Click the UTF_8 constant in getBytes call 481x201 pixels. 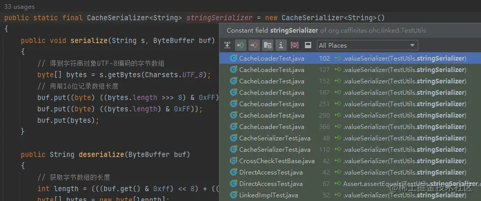pos(193,75)
